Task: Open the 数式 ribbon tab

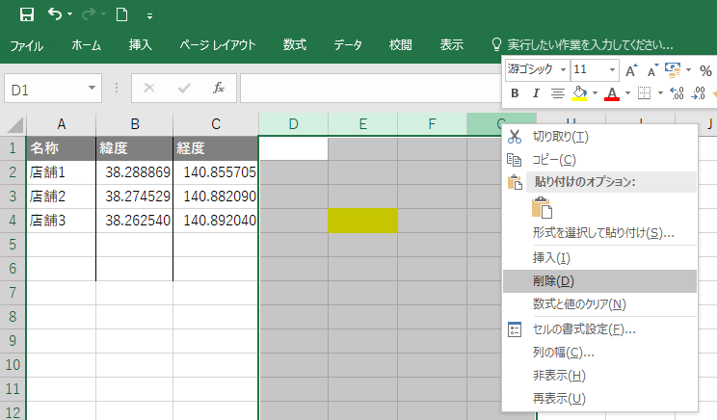Action: [295, 44]
